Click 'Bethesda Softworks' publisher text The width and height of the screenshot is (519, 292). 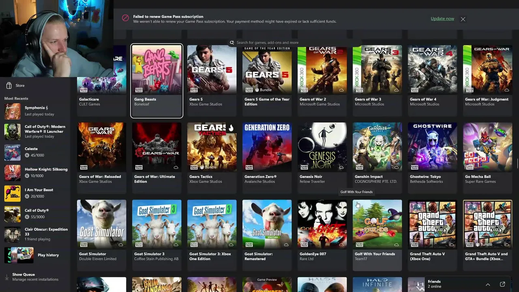[426, 182]
